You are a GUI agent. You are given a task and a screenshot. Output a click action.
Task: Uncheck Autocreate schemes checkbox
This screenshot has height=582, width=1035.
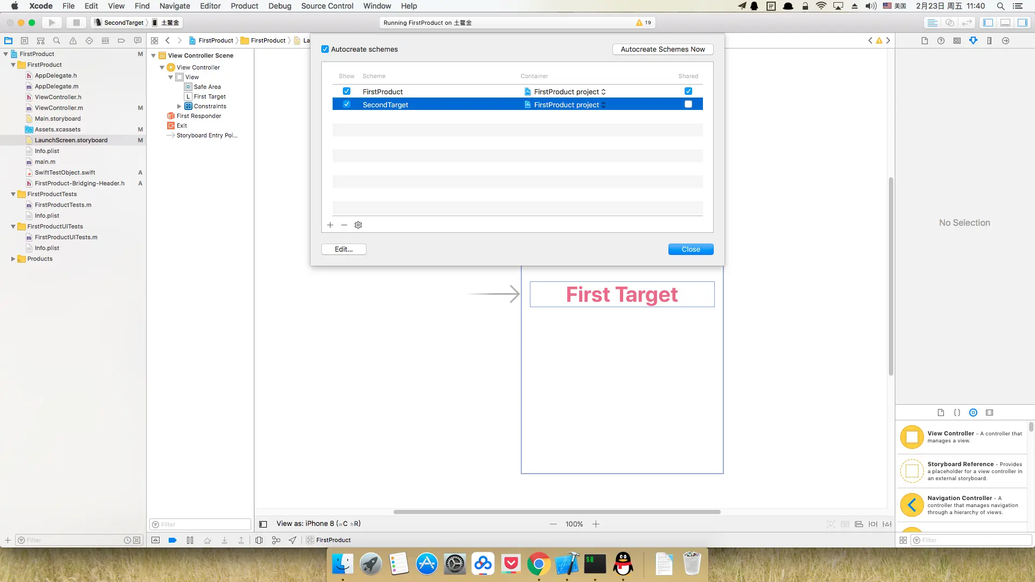tap(325, 49)
